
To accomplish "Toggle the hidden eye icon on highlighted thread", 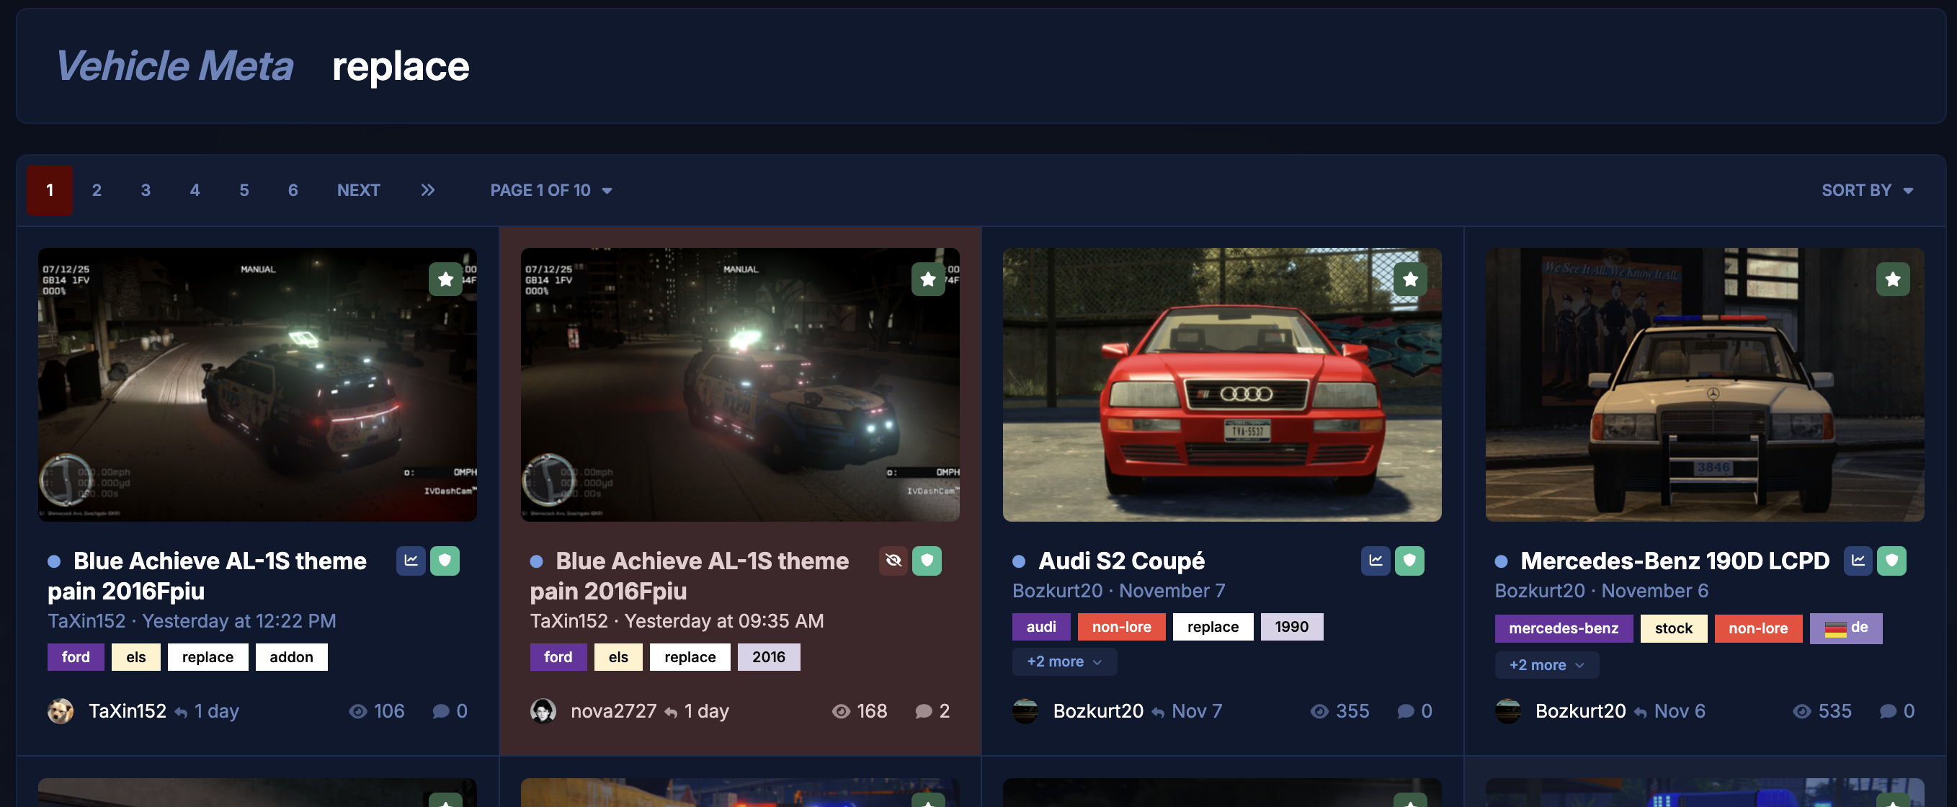I will tap(893, 561).
